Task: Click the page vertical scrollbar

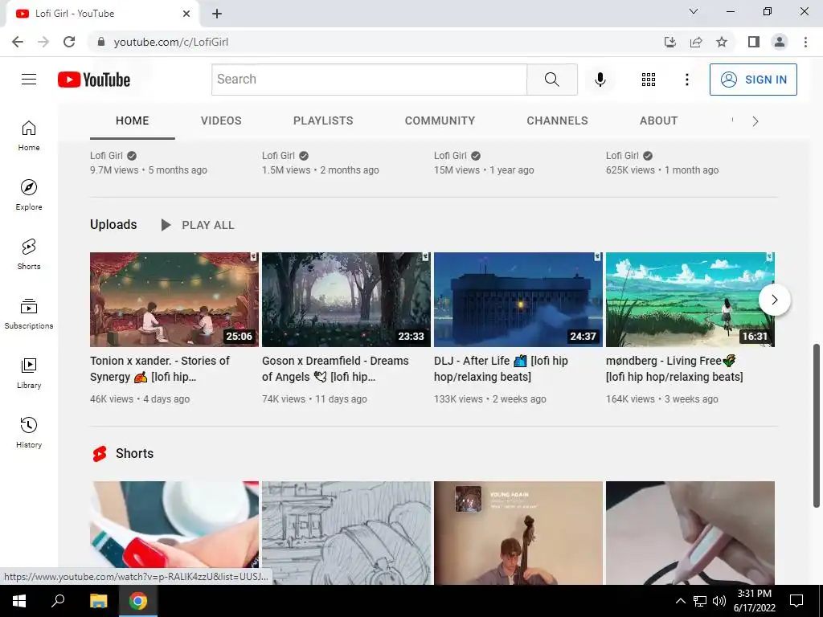Action: click(x=817, y=426)
